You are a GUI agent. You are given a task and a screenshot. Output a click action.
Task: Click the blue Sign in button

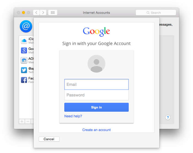pyautogui.click(x=96, y=107)
